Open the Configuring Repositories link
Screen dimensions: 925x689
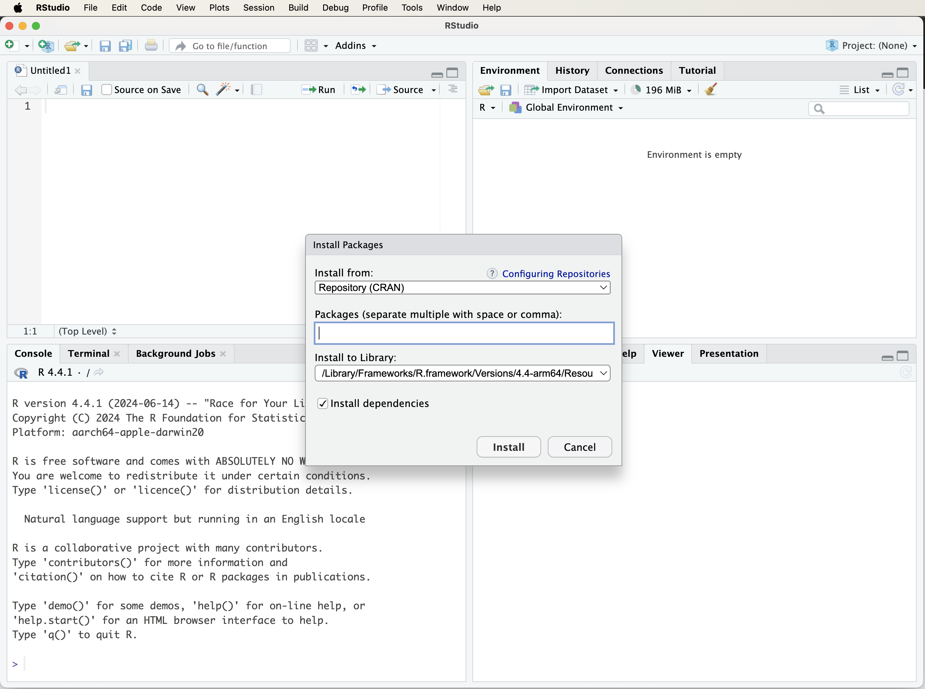click(x=556, y=274)
